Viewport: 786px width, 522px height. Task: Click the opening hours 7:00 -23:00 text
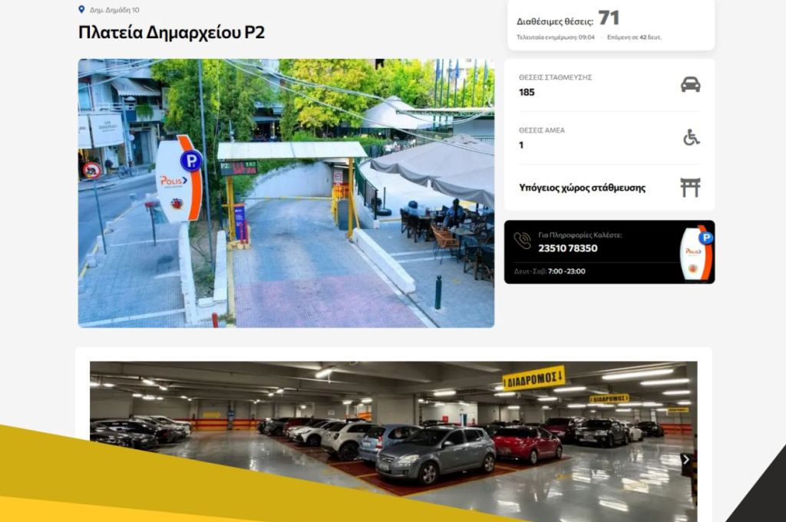tap(566, 271)
